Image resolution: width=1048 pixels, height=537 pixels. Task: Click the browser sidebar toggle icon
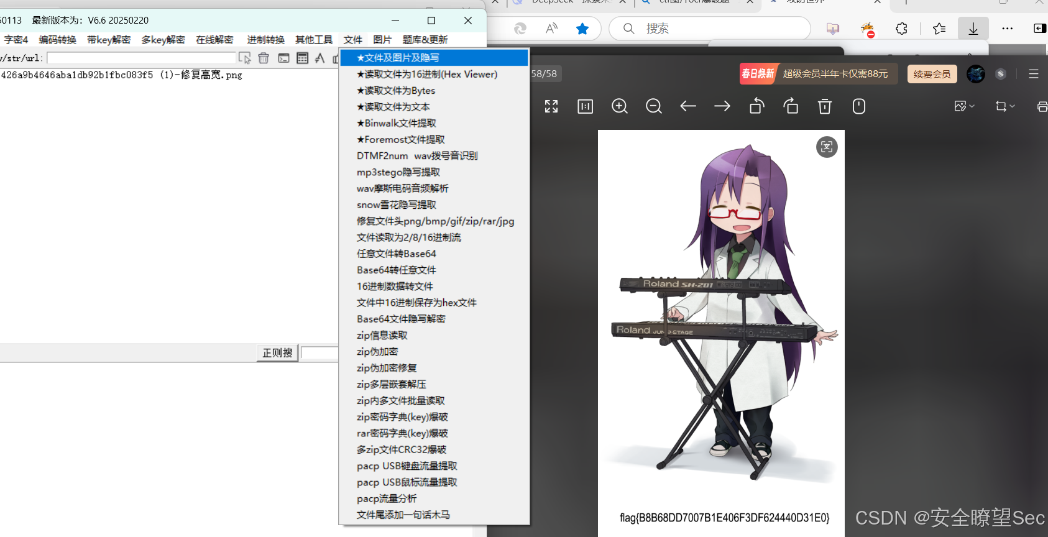[1040, 29]
